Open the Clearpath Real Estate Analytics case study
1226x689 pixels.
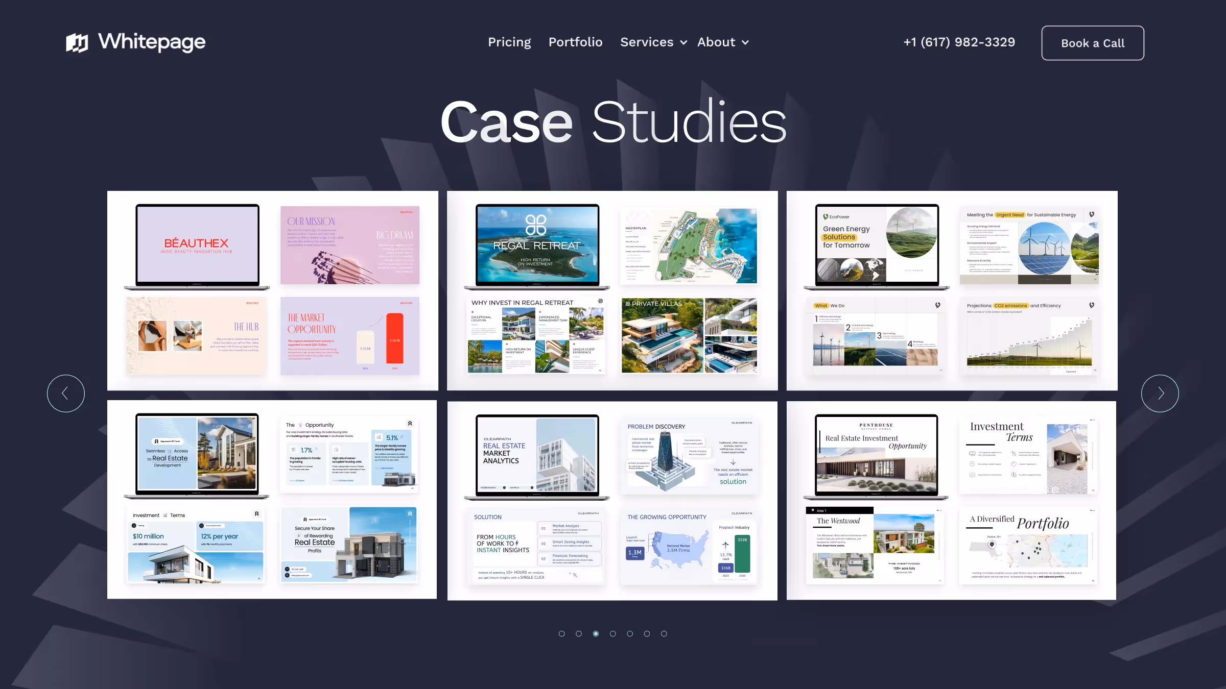[612, 500]
